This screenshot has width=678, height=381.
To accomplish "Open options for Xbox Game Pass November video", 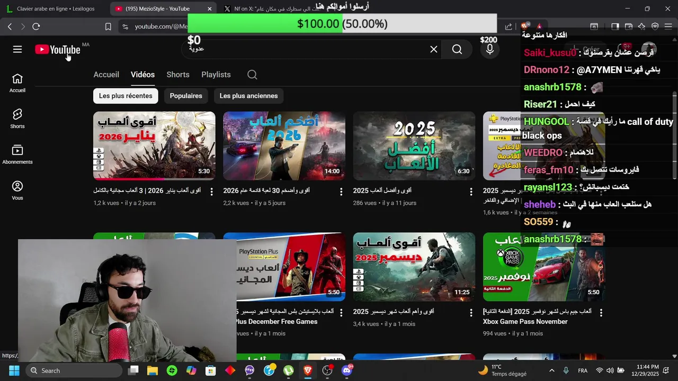I will click(x=601, y=313).
